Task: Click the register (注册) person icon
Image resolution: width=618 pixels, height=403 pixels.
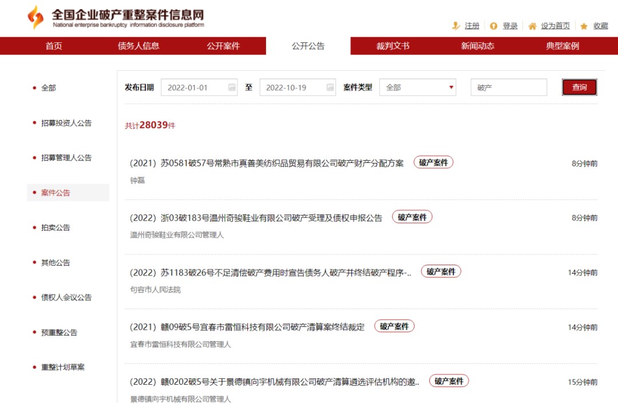Action: (x=456, y=26)
